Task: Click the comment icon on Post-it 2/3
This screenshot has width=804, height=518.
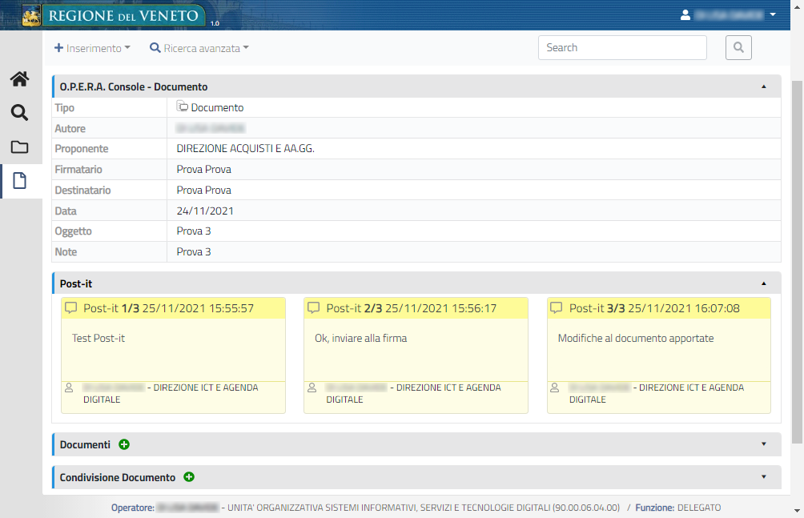Action: [x=313, y=307]
